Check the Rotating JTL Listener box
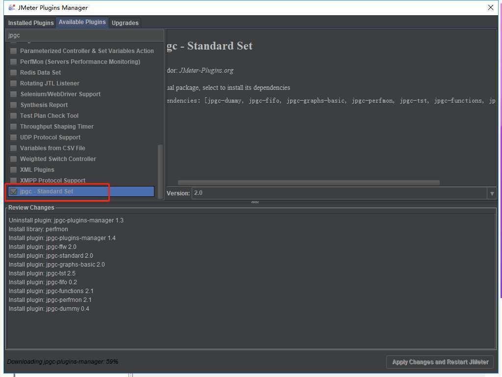The width and height of the screenshot is (502, 377). click(13, 83)
